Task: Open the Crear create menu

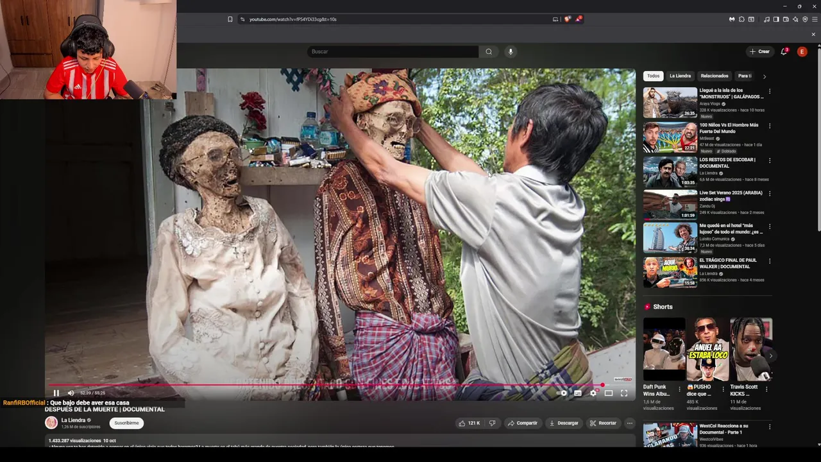Action: [x=759, y=51]
